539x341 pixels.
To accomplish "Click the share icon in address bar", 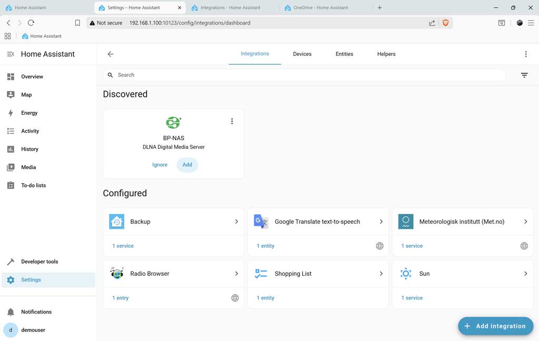I will (x=432, y=23).
